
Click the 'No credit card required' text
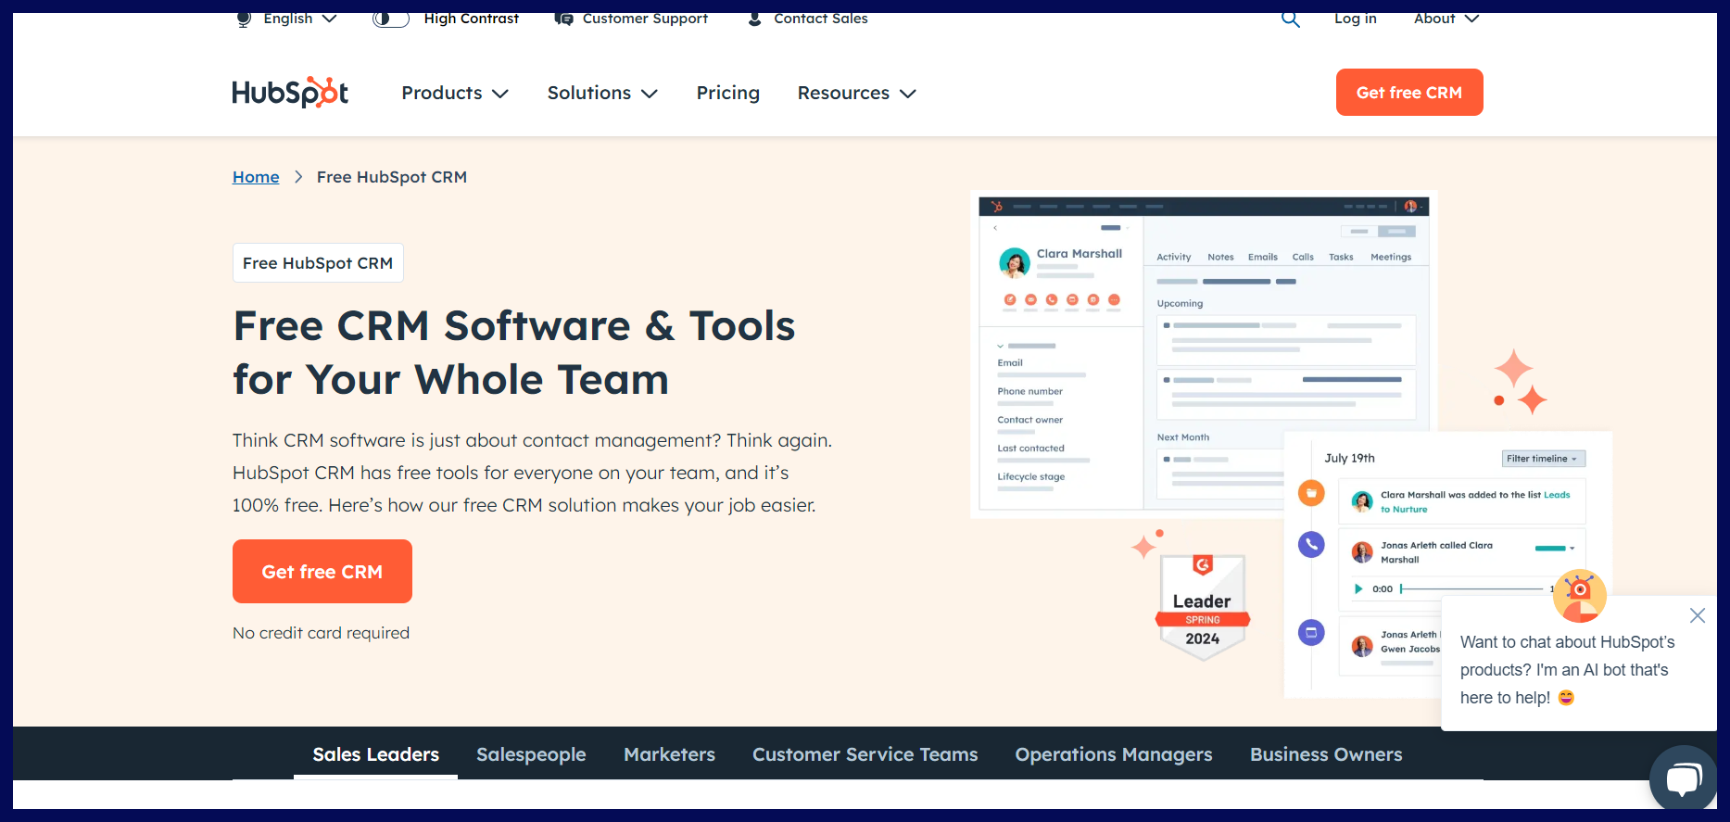[x=321, y=633]
